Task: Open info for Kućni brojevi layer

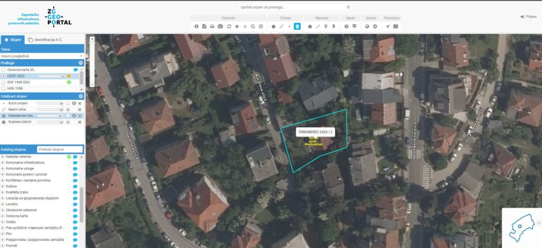Action: click(x=74, y=103)
